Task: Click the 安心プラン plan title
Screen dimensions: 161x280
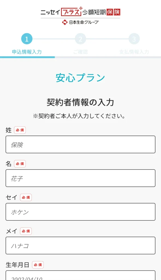Action: coord(80,78)
